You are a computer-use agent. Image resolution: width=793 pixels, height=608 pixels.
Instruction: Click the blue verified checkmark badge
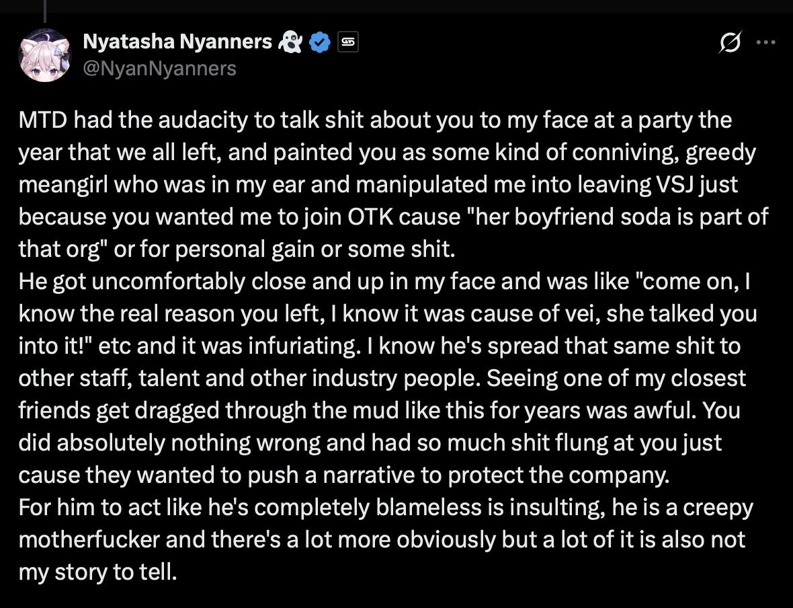[x=319, y=42]
